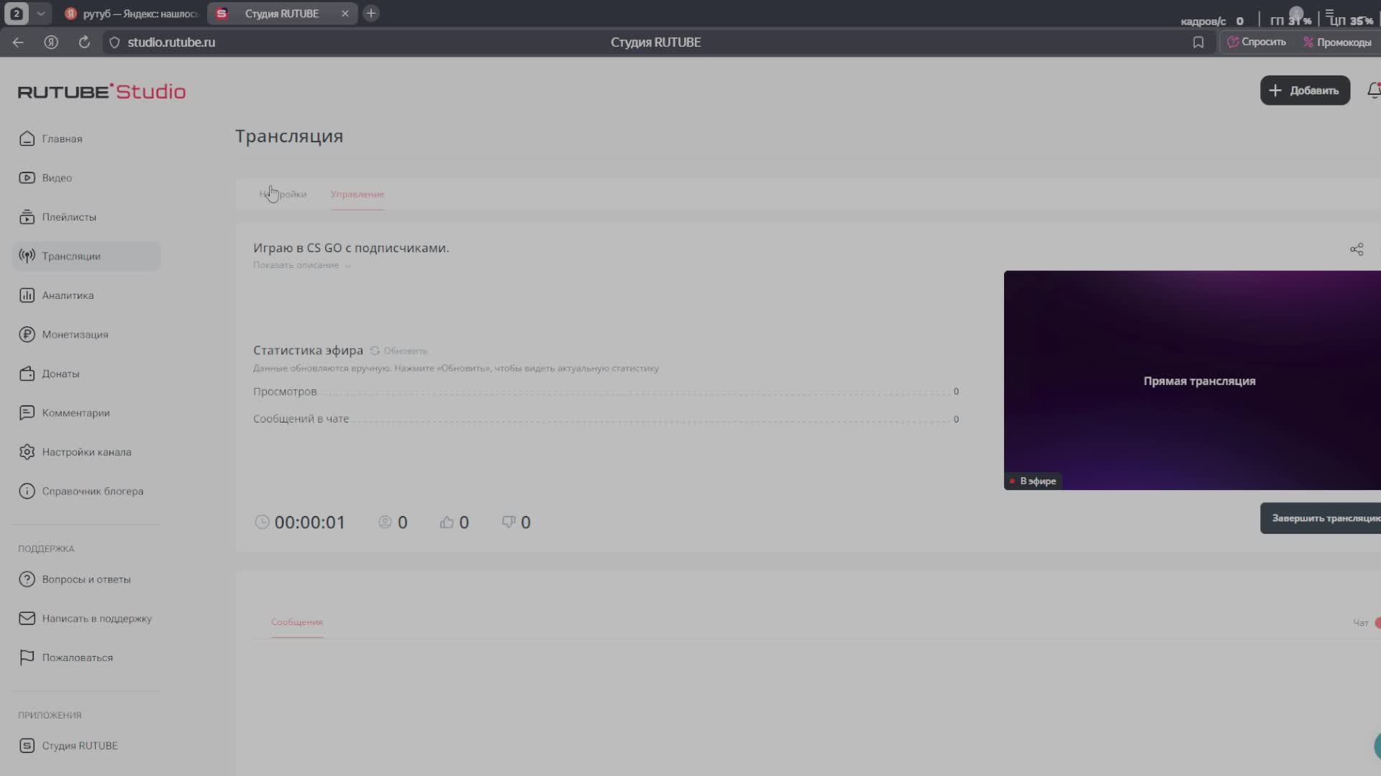The image size is (1381, 776).
Task: Click the studio.rutube.ru address field
Action: (x=171, y=42)
